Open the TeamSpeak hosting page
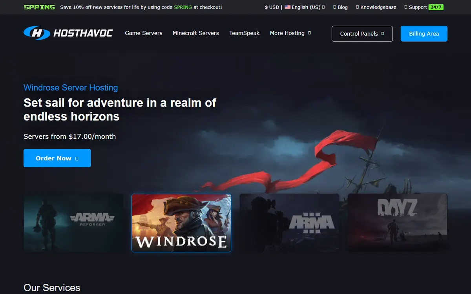 pyautogui.click(x=245, y=33)
